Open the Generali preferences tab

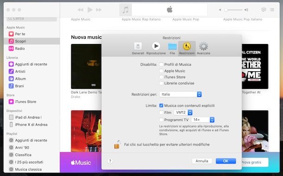tap(138, 49)
